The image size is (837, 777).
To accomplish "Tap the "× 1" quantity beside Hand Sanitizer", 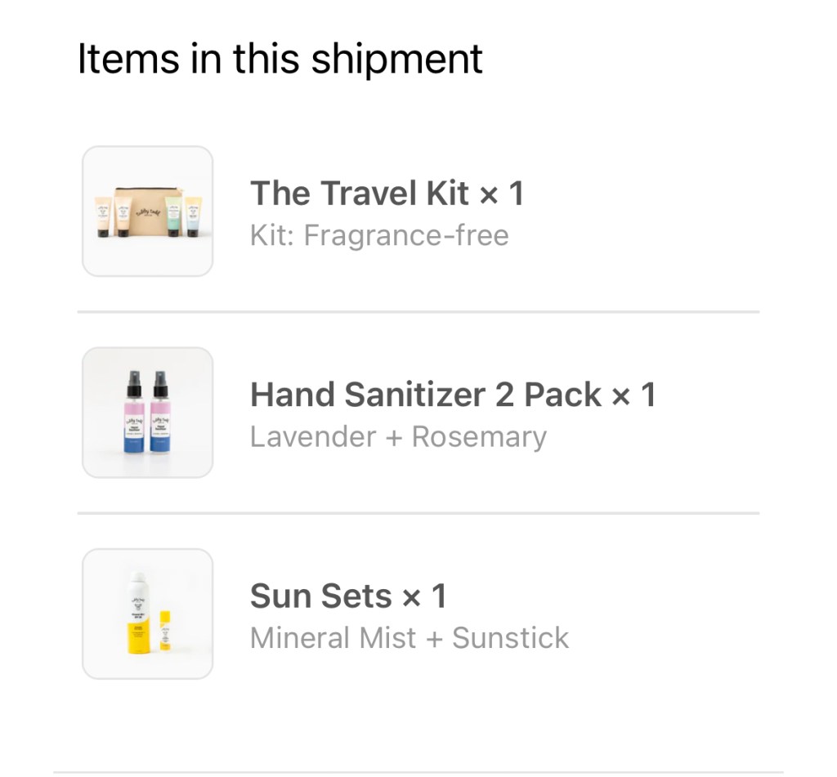I will click(634, 395).
